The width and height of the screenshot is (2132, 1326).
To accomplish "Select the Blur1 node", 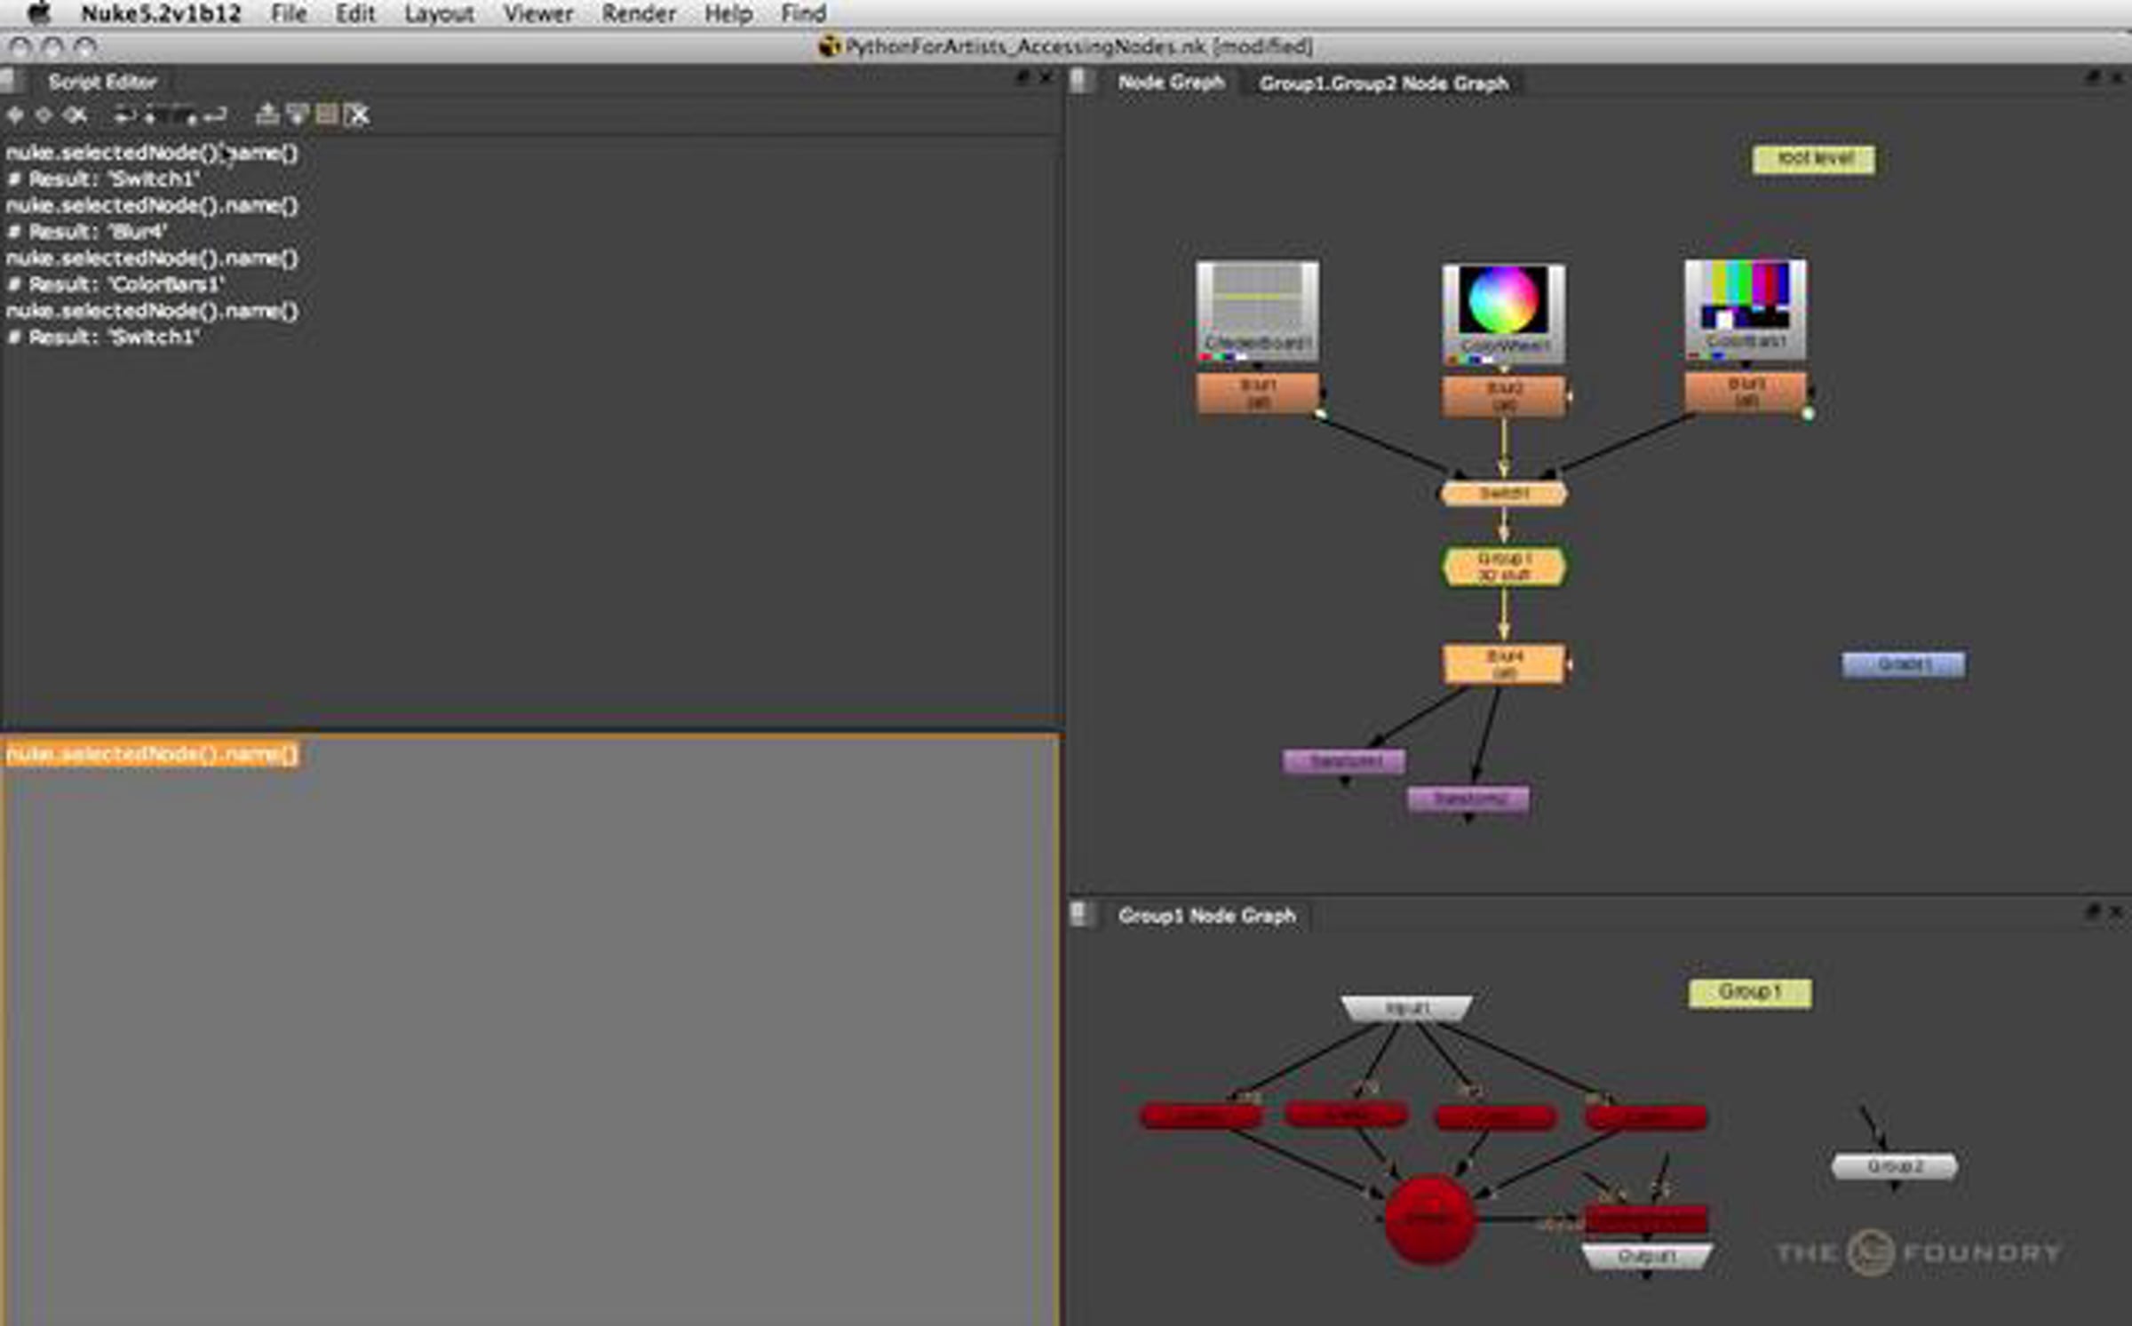I will (x=1258, y=393).
